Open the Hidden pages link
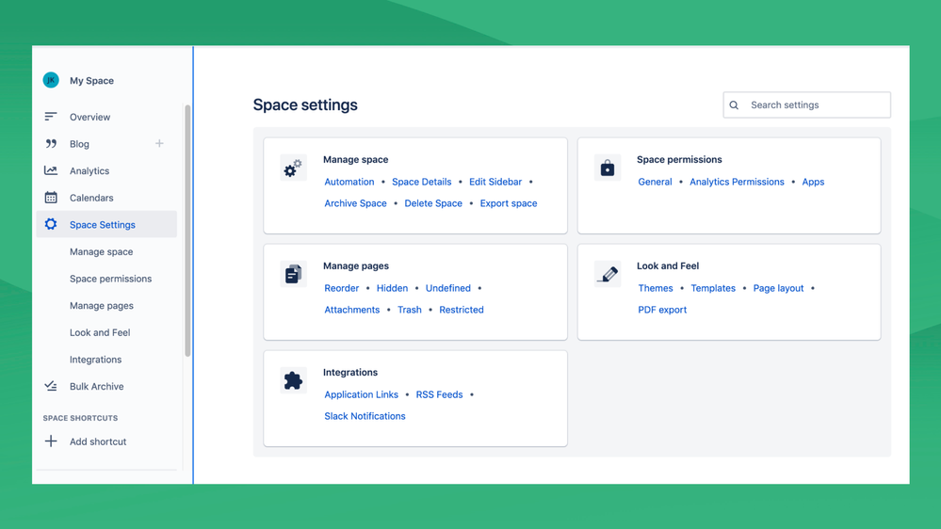 [392, 288]
